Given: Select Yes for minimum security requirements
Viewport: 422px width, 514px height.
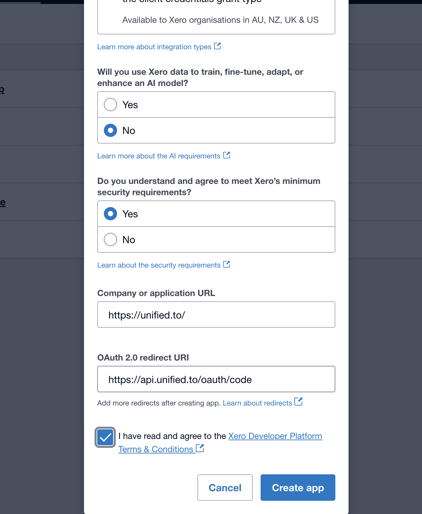Looking at the screenshot, I should pos(110,214).
